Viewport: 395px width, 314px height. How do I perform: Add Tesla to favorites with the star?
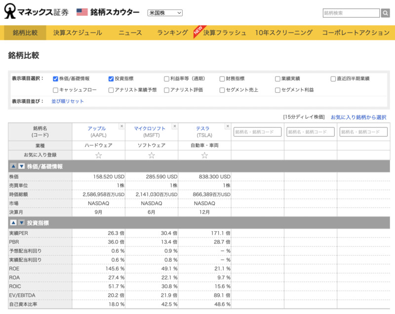[204, 155]
